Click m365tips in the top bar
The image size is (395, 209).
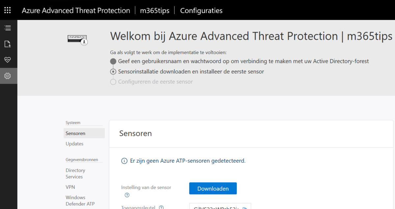(x=155, y=10)
